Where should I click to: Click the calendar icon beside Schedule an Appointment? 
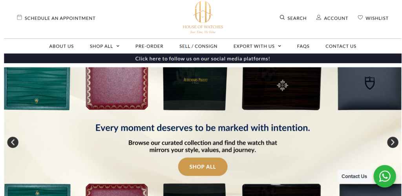[x=19, y=17]
